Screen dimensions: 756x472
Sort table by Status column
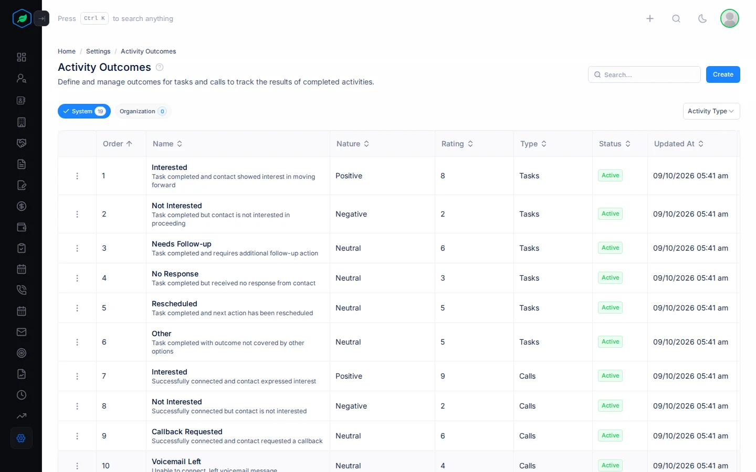(615, 144)
